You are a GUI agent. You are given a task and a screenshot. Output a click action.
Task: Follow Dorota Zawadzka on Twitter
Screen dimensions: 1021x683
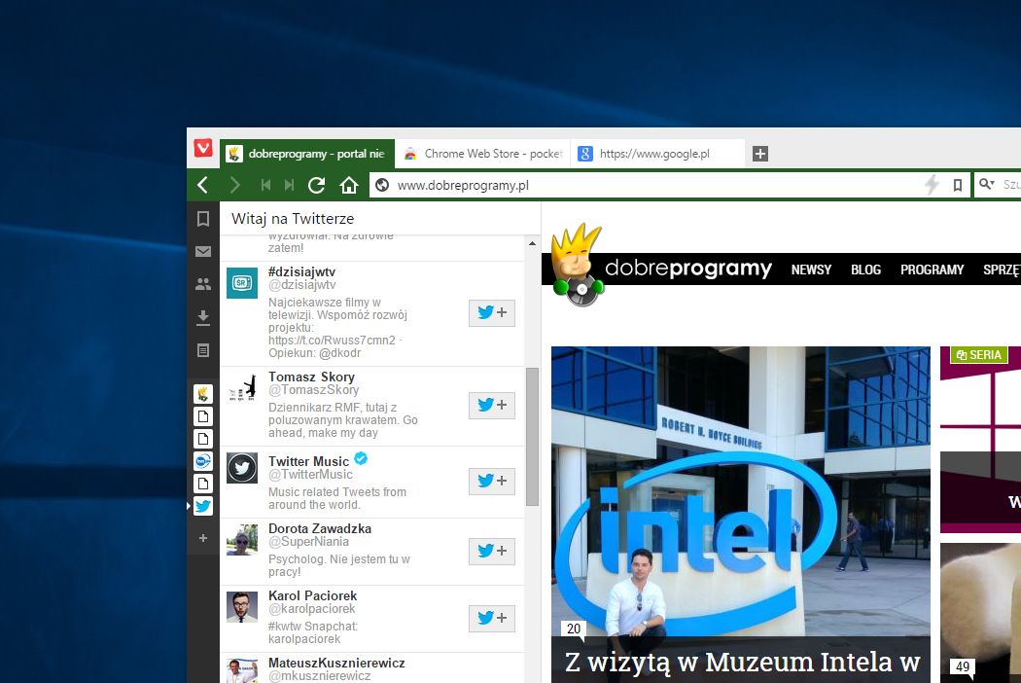click(492, 552)
